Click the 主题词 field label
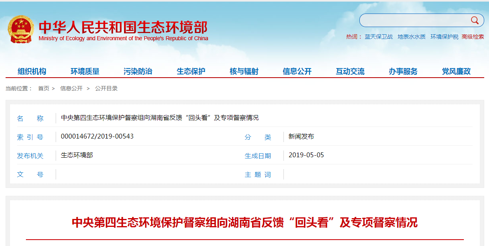 point(258,175)
